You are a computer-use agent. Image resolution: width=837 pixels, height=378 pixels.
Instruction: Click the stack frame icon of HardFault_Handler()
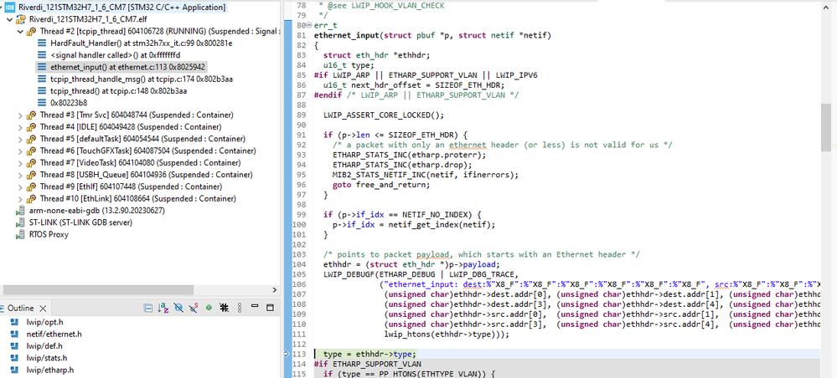point(42,43)
